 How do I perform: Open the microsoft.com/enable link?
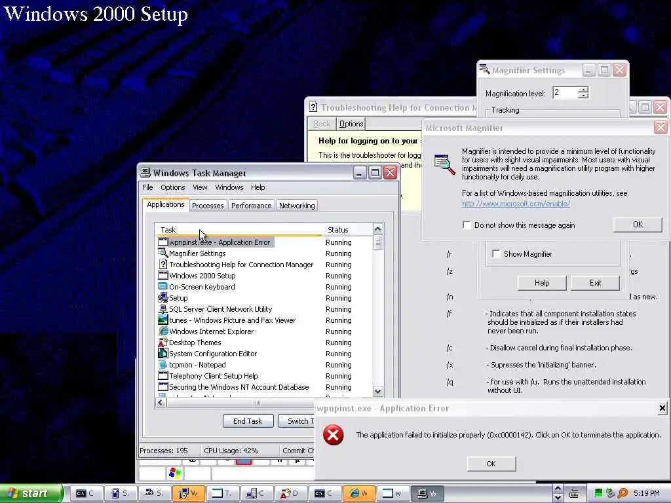coord(516,204)
